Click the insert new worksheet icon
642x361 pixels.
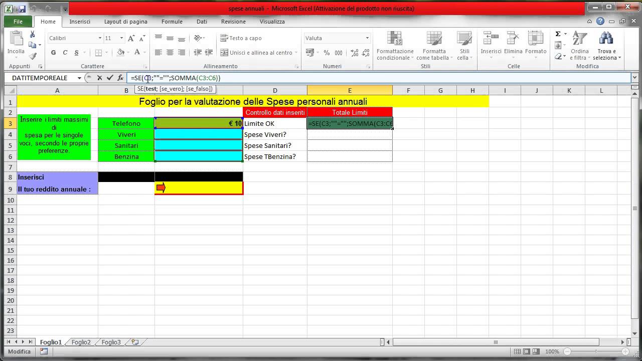(x=135, y=342)
